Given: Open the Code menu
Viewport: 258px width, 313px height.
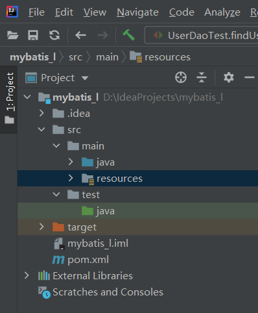Looking at the screenshot, I should [182, 12].
